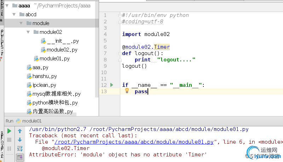Select __init__.py in project tree

pyautogui.click(x=63, y=41)
